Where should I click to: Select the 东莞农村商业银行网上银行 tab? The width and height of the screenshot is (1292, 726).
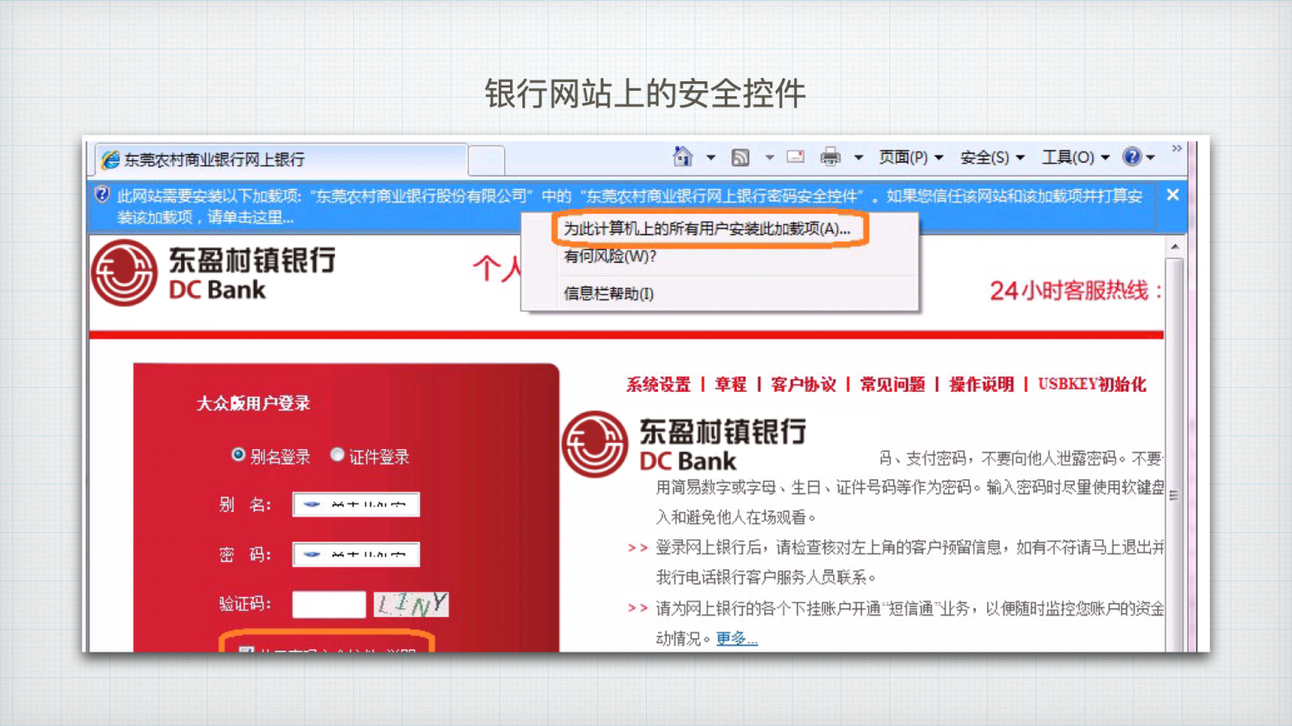click(x=281, y=159)
